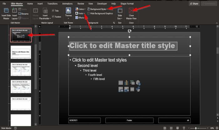Viewport: 219px width, 130px height.
Task: Click the Normal view status bar icon
Action: [165, 128]
